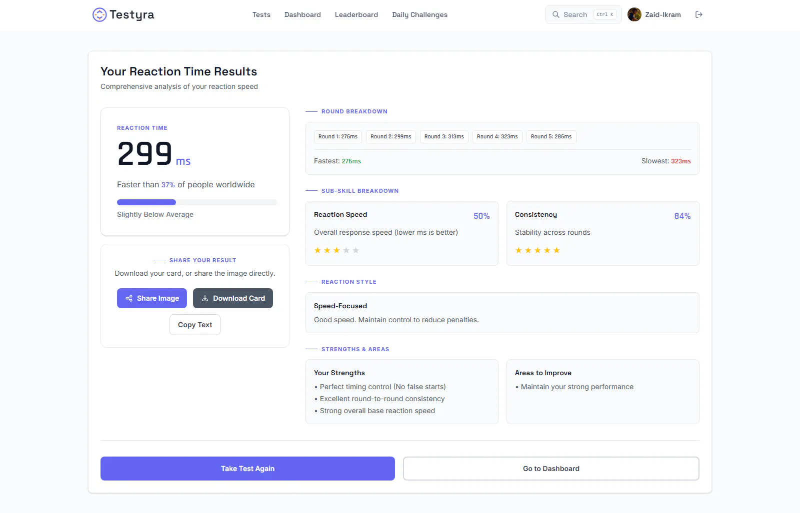Viewport: 800px width, 513px height.
Task: Select the Round 5: 286ms chip
Action: click(x=551, y=137)
